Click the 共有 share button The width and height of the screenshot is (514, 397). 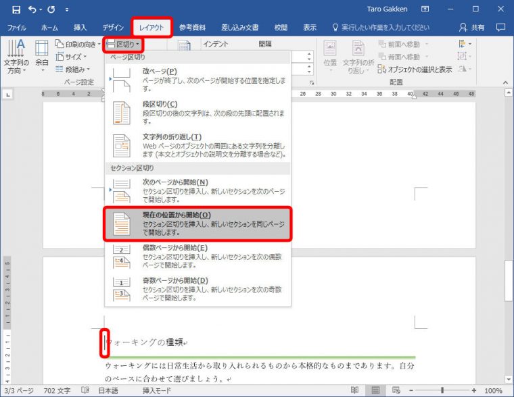coord(471,28)
